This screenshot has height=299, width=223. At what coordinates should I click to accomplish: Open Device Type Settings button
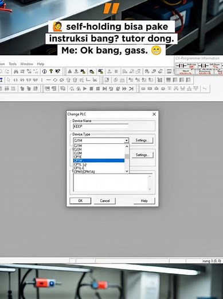142,140
